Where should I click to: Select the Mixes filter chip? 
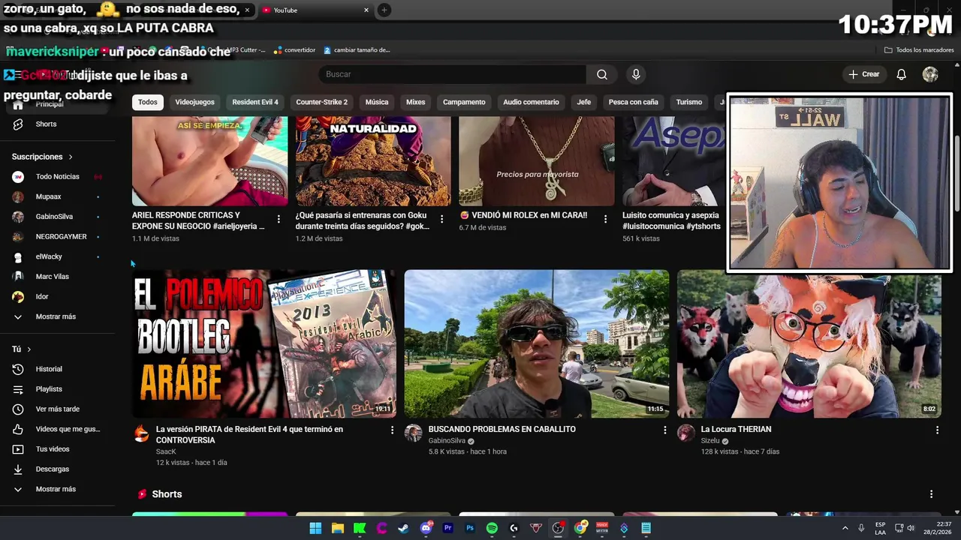pyautogui.click(x=415, y=102)
